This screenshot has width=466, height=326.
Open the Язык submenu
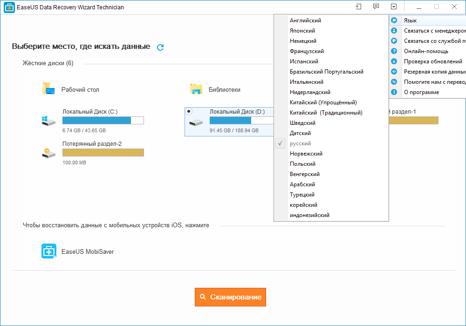tap(428, 20)
